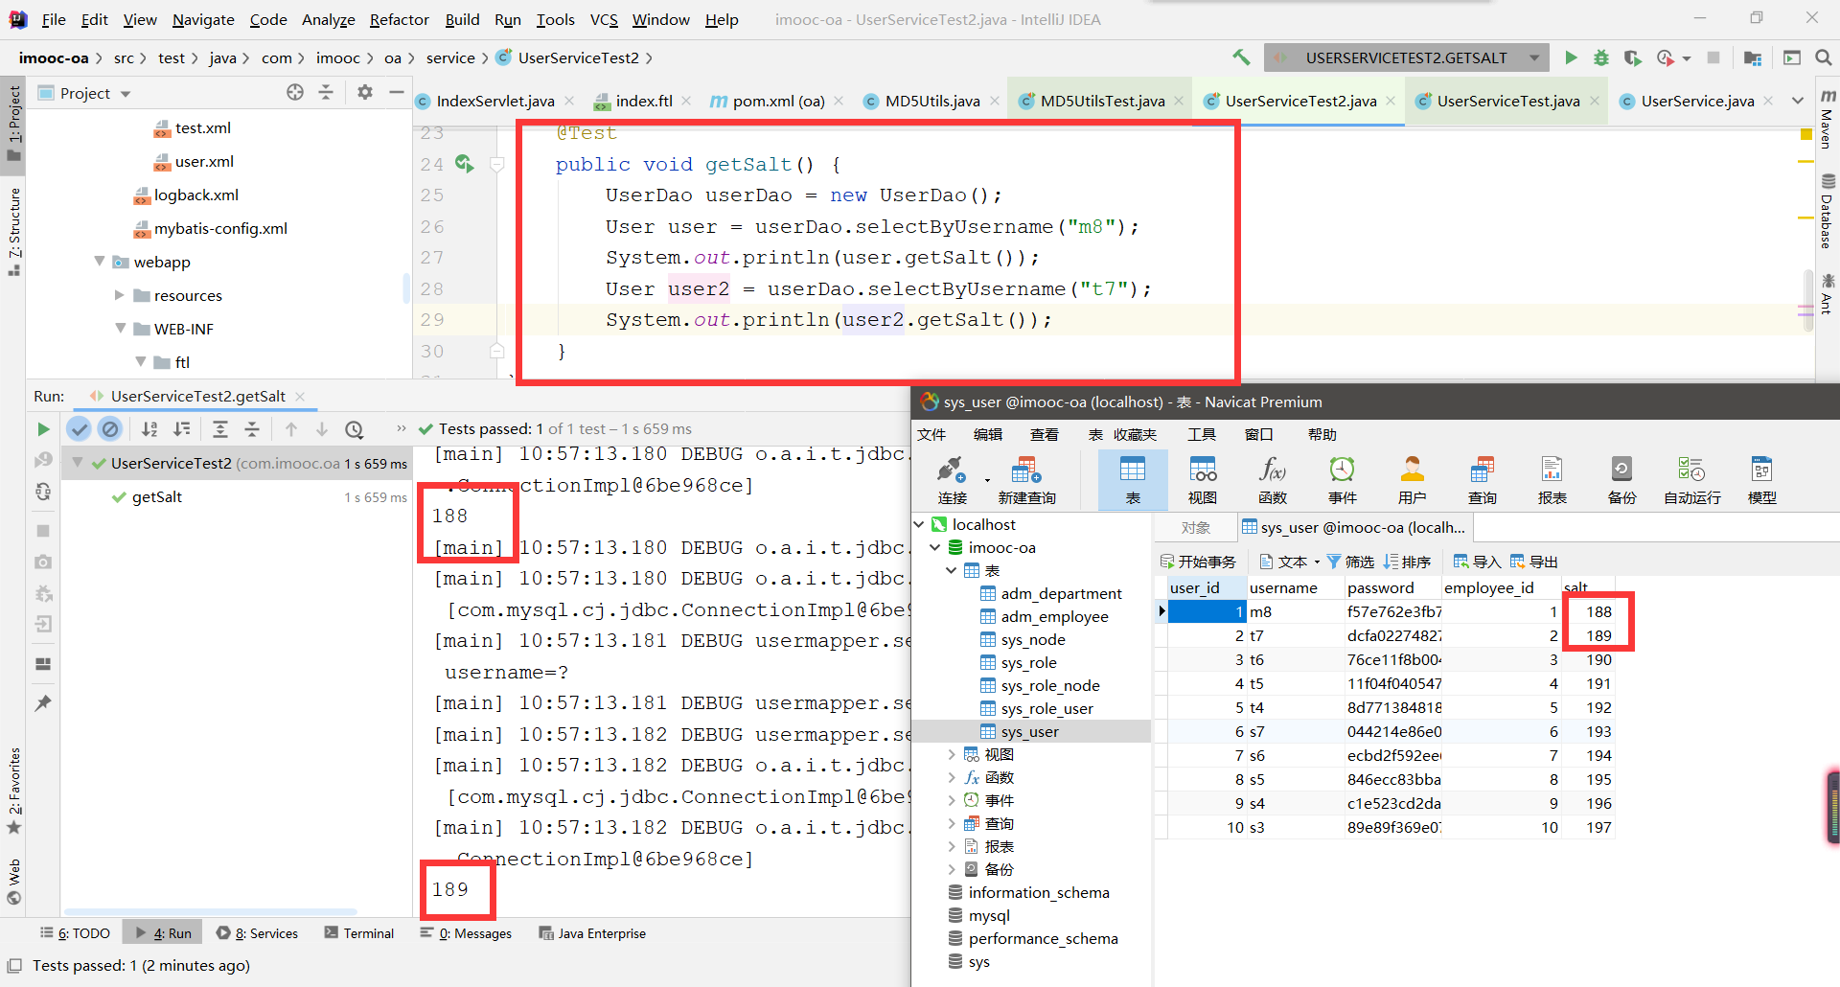Image resolution: width=1840 pixels, height=987 pixels.
Task: Select Navicat 函数 functions icon
Action: [1273, 480]
